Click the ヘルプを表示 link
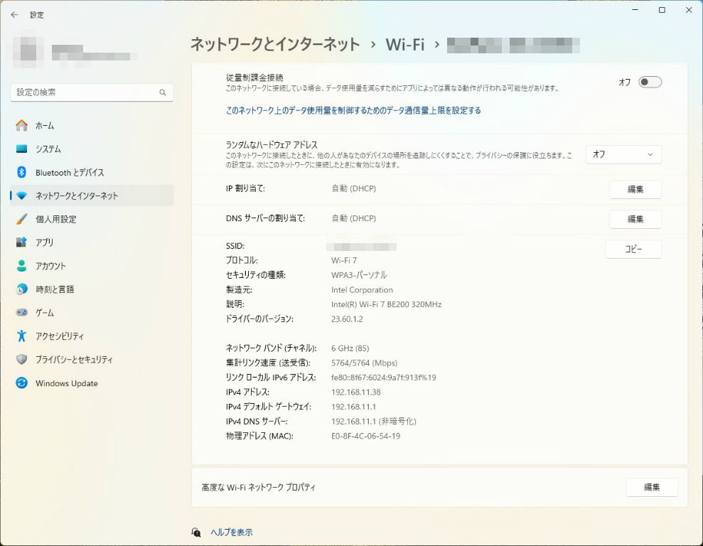Image resolution: width=703 pixels, height=546 pixels. point(232,532)
